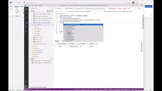Click the editor vertical scrollbar
The image size is (162, 91).
pos(143,22)
